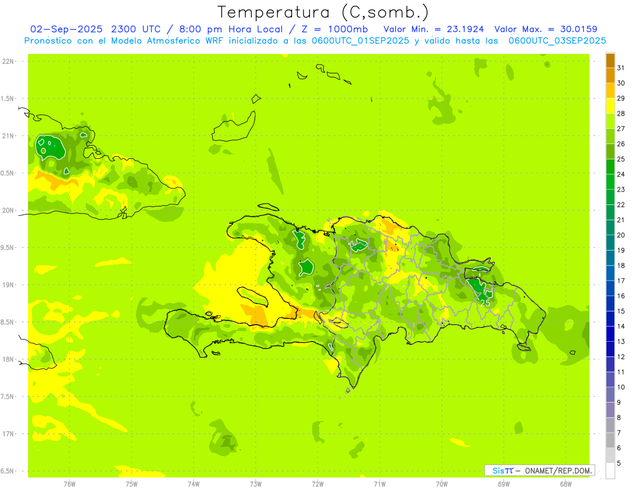Click longitude axis label "69W"

(x=504, y=484)
